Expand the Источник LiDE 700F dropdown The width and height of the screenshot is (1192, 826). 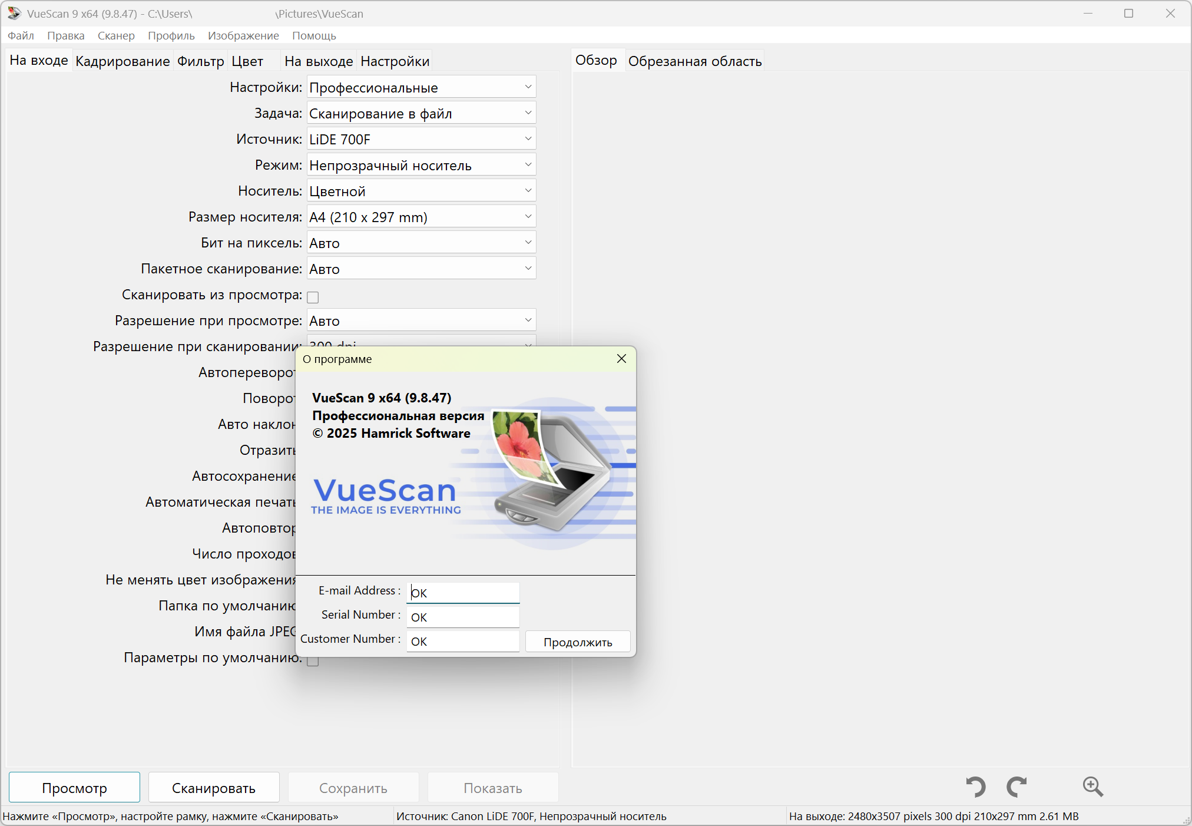pyautogui.click(x=421, y=139)
